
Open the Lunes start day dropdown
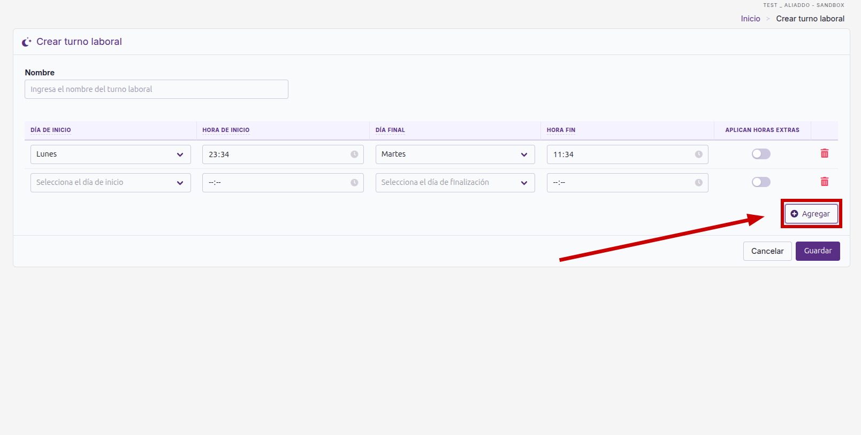point(111,154)
